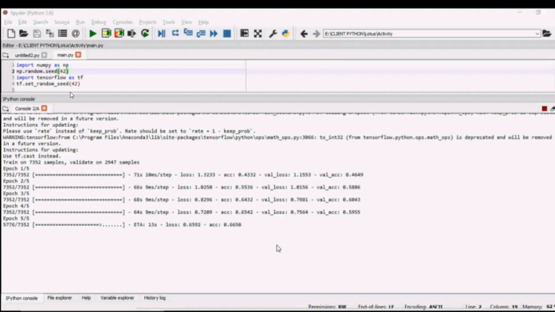This screenshot has width=555, height=312.
Task: Click the Run current cell icon
Action: point(106,34)
